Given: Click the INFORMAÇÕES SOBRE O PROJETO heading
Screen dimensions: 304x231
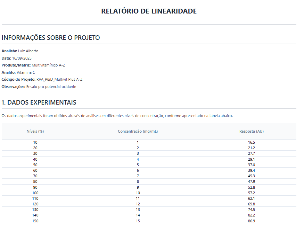Looking at the screenshot, I should pyautogui.click(x=51, y=38).
